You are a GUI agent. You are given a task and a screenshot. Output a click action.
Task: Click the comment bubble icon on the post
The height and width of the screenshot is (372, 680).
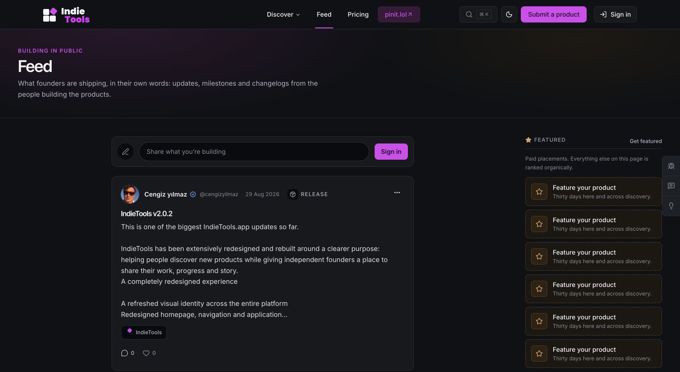(125, 353)
